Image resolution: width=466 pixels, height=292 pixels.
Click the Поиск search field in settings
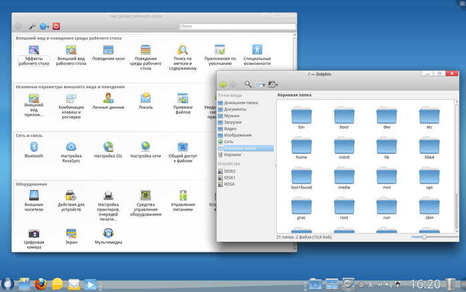point(238,26)
